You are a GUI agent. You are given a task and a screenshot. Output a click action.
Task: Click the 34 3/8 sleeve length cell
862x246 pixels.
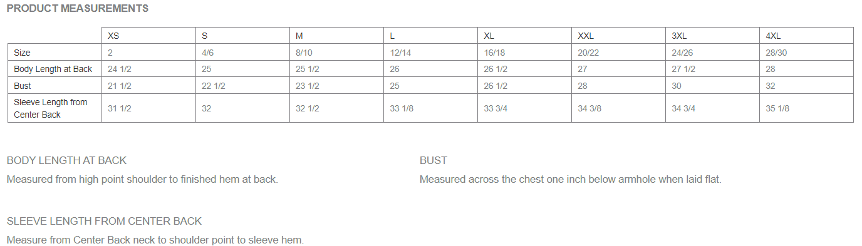coord(618,108)
